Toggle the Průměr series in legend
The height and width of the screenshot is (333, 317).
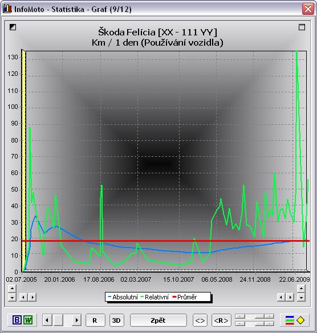[185, 297]
